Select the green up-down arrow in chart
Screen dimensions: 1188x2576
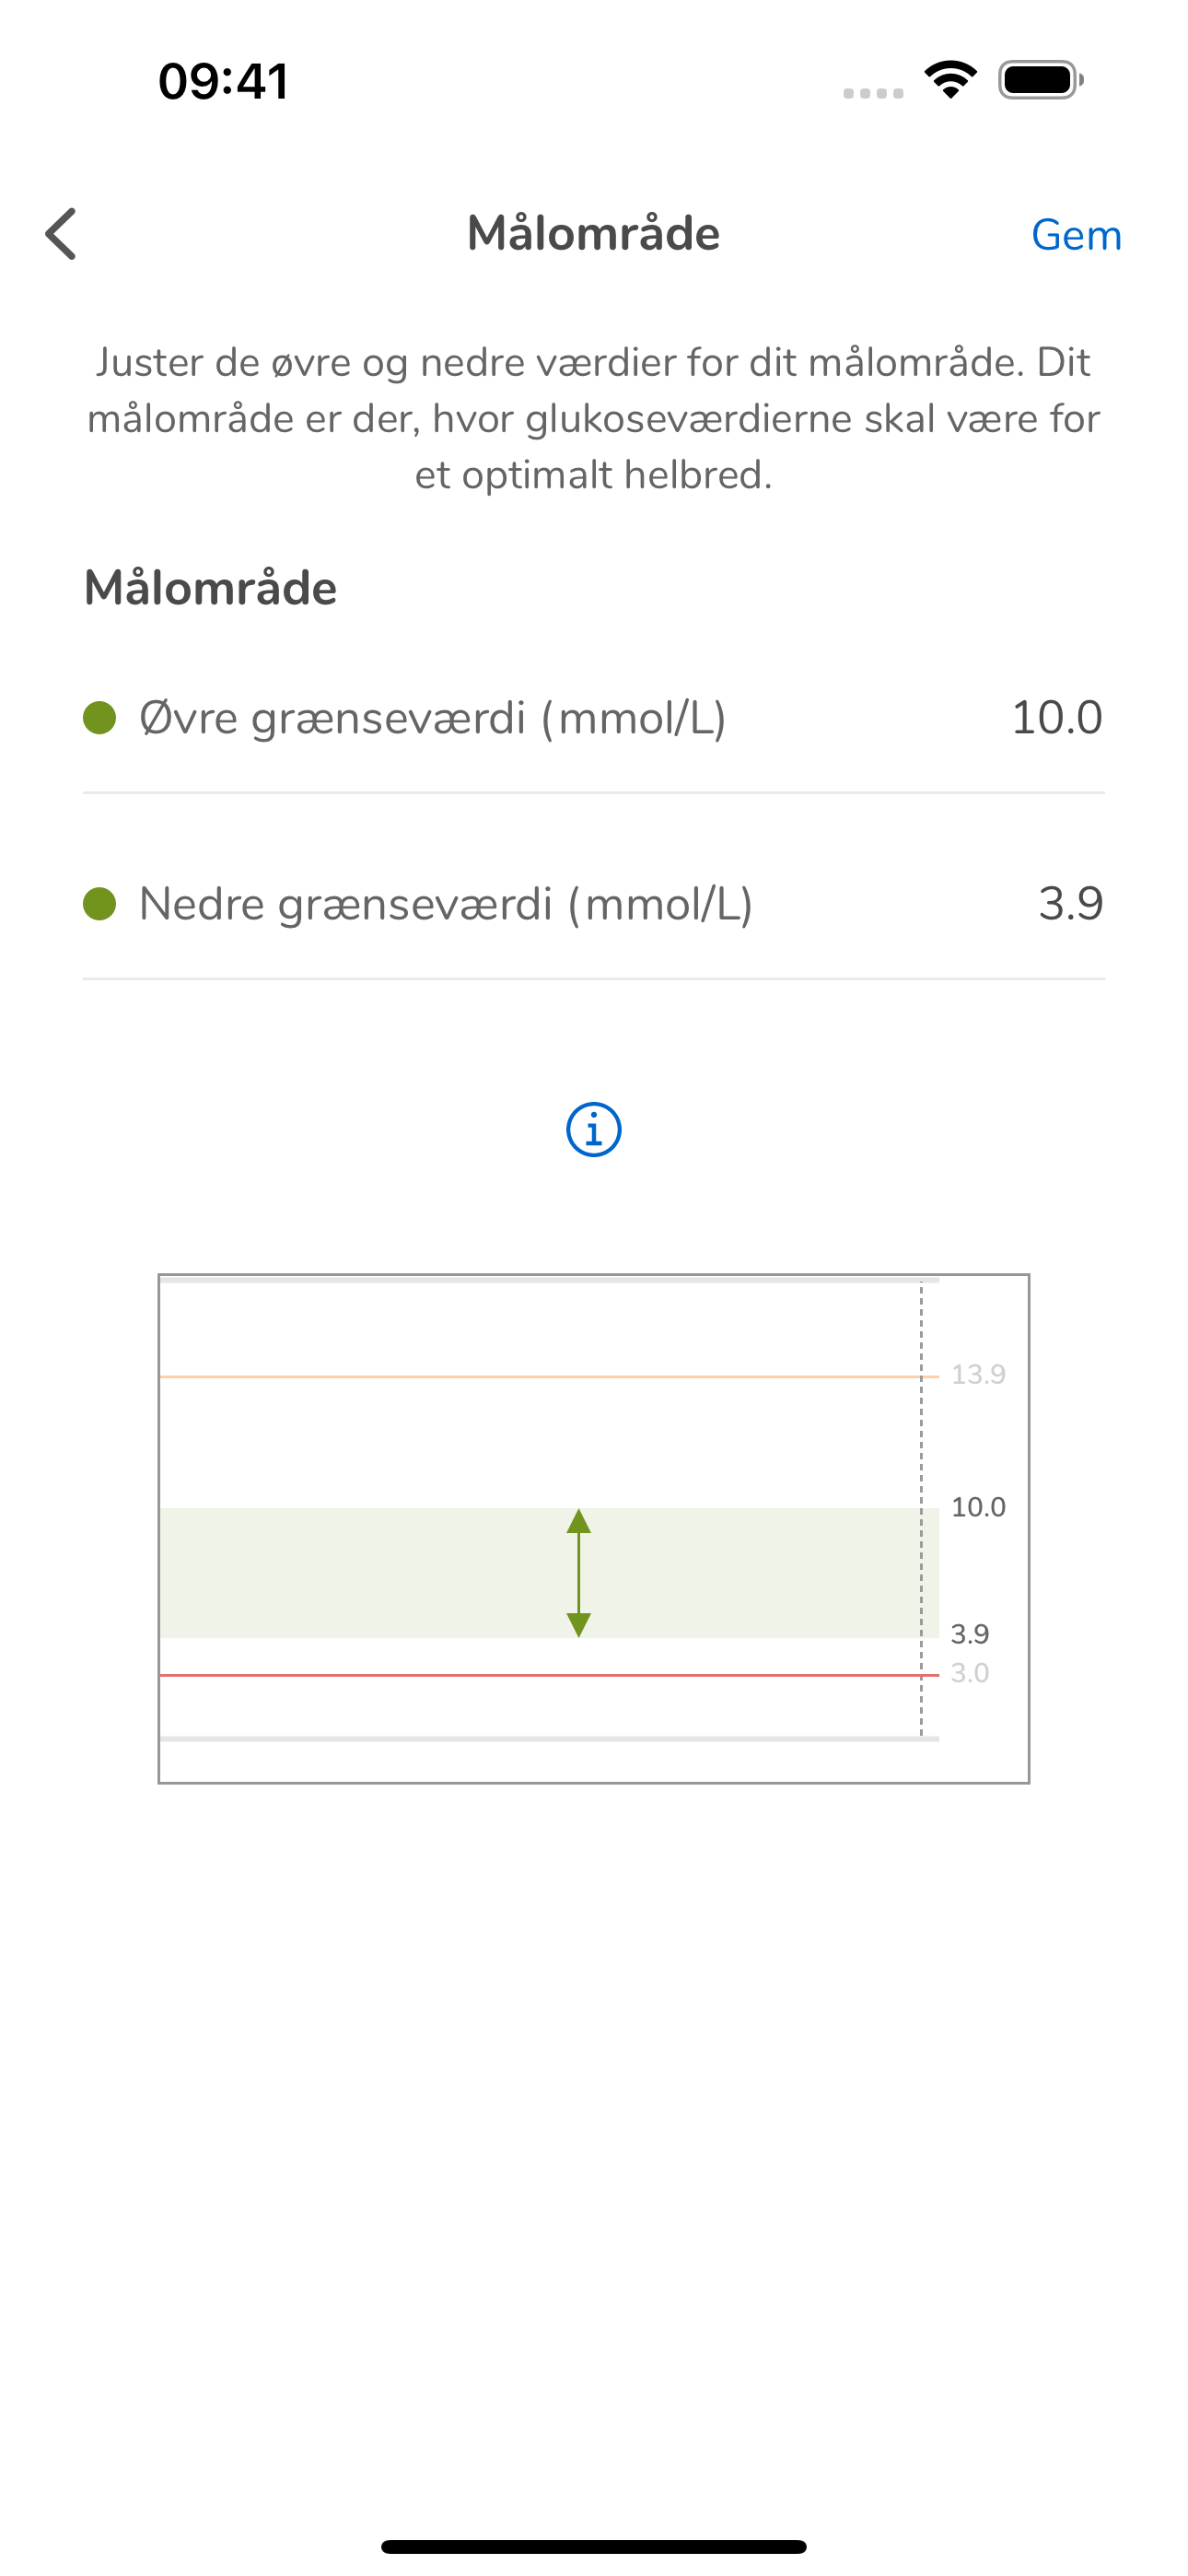point(578,1572)
